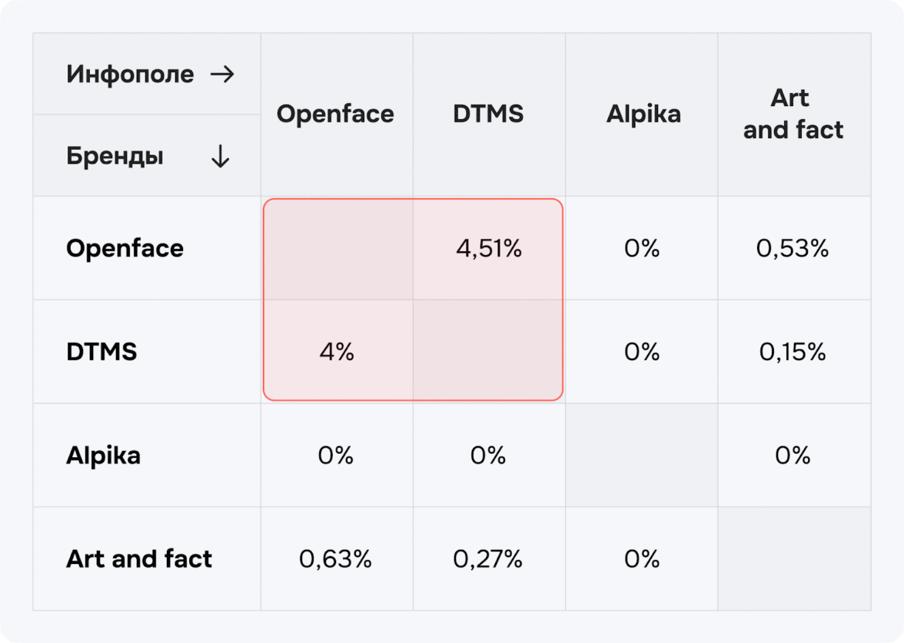Click the 4% cell in the DTMS row
904x643 pixels.
pos(336,353)
